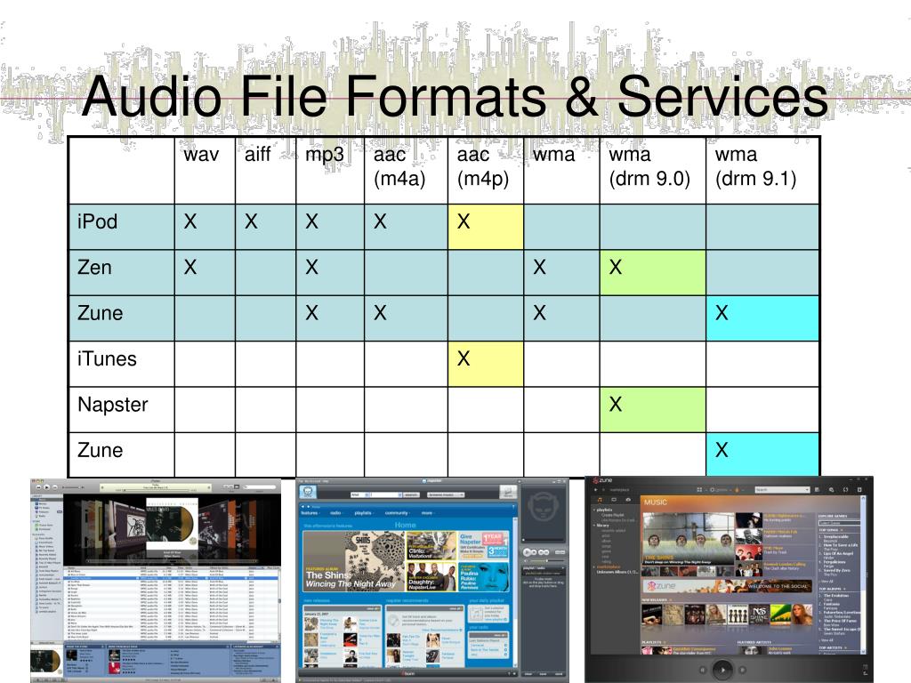Screen dimensions: 911x683
Task: Click the Napster library button at top right
Action: (508, 492)
